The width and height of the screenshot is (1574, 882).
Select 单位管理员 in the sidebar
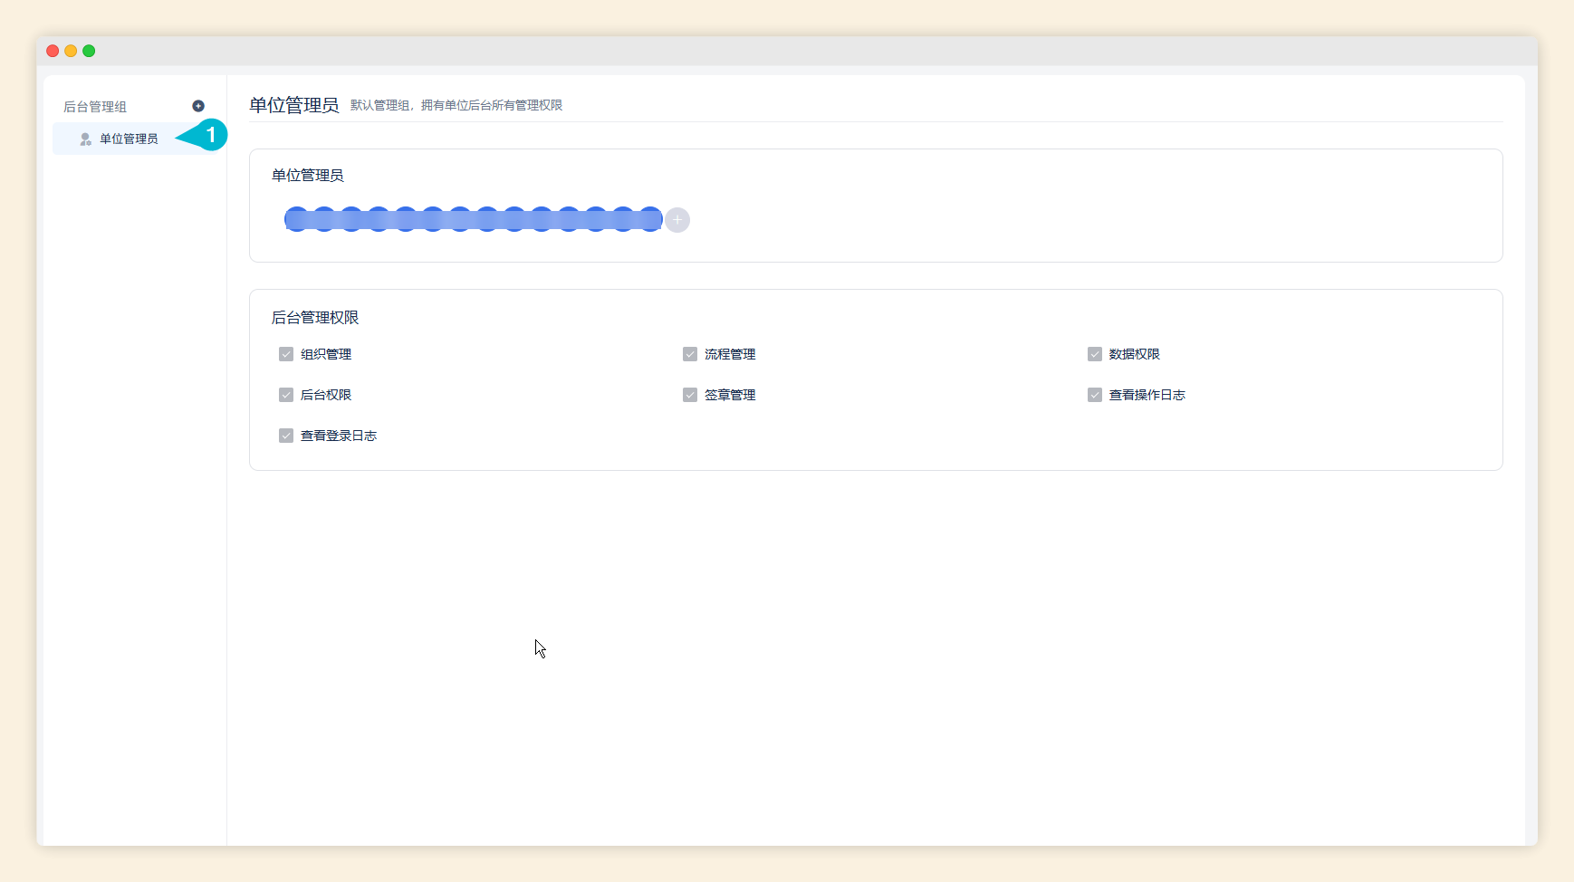point(129,139)
